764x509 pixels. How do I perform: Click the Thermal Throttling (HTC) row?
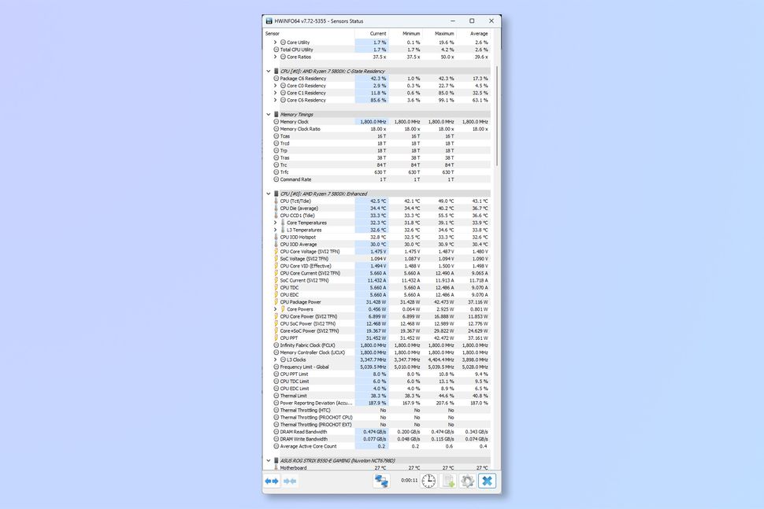pyautogui.click(x=315, y=410)
